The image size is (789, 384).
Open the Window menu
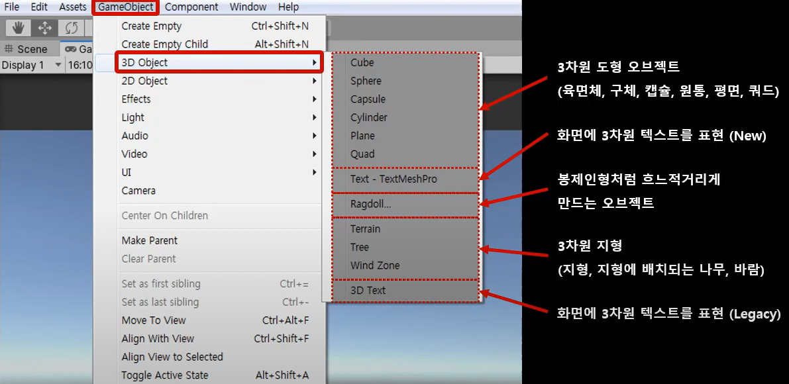[x=248, y=7]
